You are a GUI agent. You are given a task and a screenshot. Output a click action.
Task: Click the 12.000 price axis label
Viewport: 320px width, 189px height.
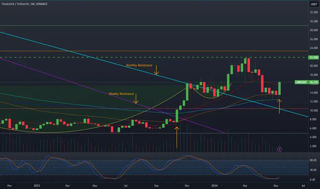[x=314, y=101]
